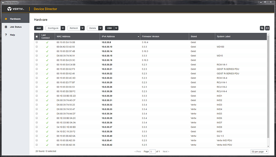This screenshot has width=276, height=157.
Task: Click the page number input field
Action: point(152,151)
